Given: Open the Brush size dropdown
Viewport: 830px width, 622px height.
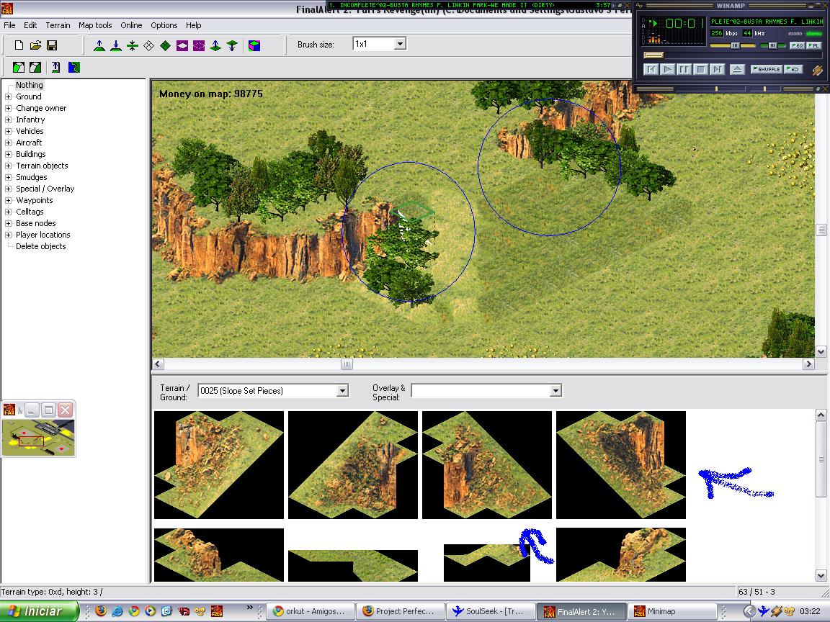Looking at the screenshot, I should 400,44.
